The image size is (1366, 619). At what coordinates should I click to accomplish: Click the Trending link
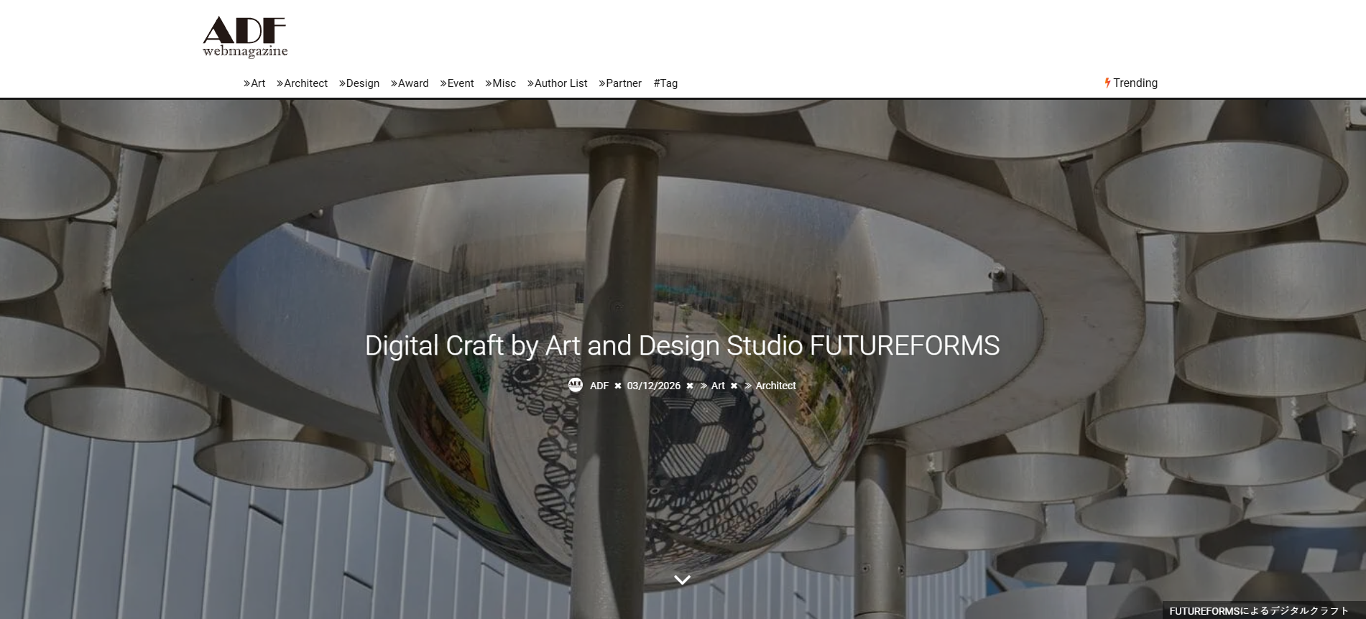tap(1135, 83)
